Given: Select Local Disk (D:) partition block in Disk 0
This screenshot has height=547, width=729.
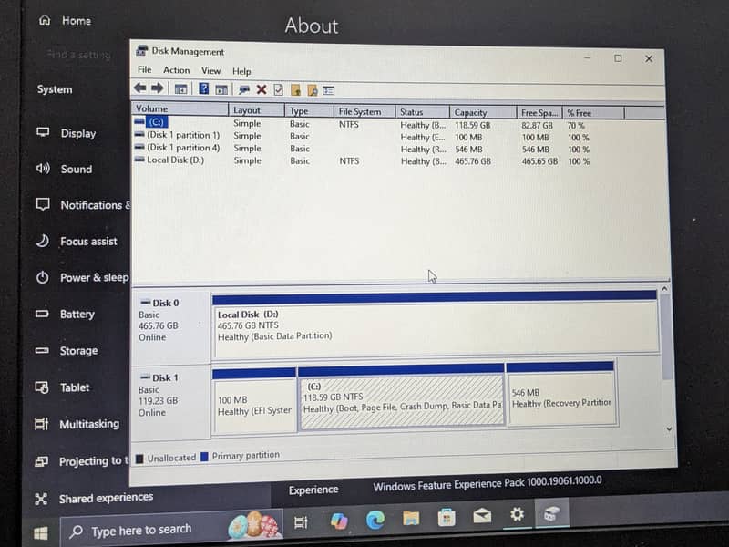Looking at the screenshot, I should 435,325.
